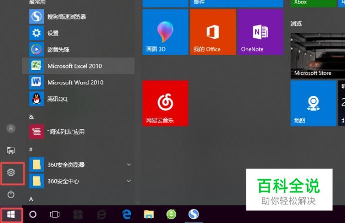Open the OneNote tile
This screenshot has width=345, height=223.
click(260, 32)
